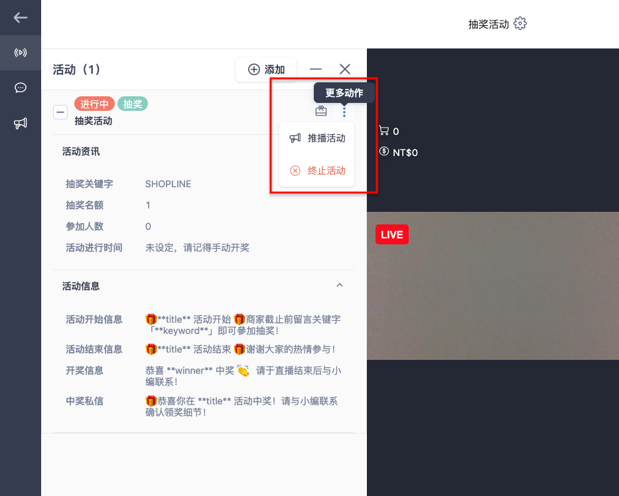Click the 参加人数 label

pyautogui.click(x=84, y=226)
